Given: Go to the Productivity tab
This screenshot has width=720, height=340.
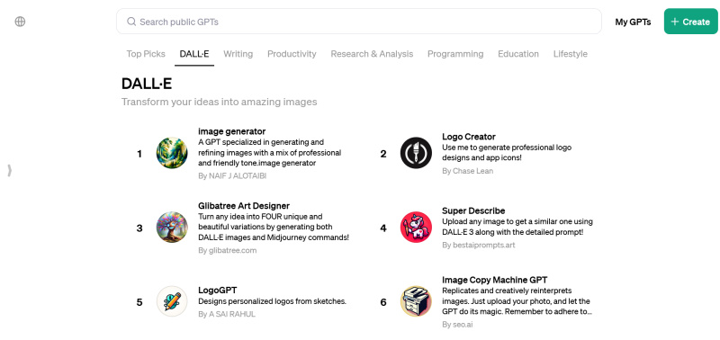Looking at the screenshot, I should [292, 54].
